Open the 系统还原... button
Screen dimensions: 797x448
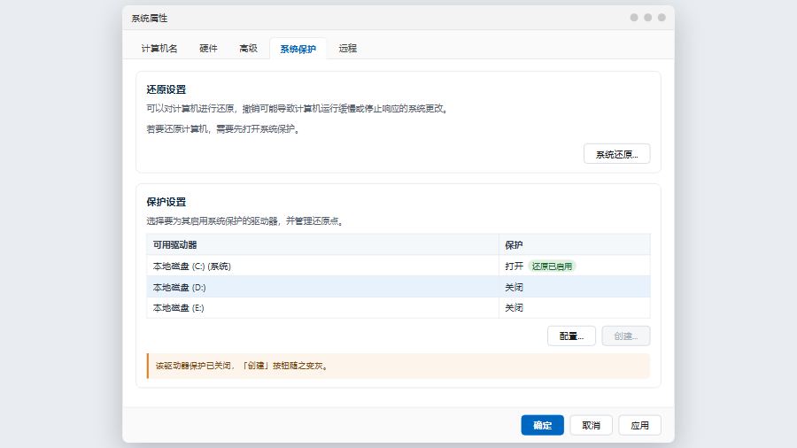[x=616, y=154]
